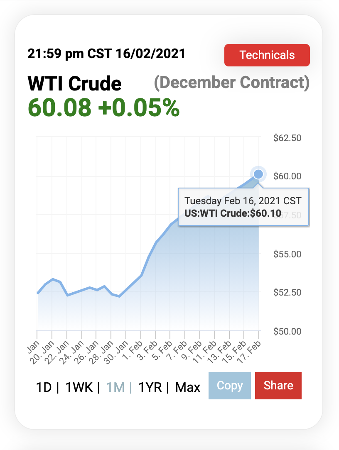Click the 1. Feb x-axis label

[133, 352]
